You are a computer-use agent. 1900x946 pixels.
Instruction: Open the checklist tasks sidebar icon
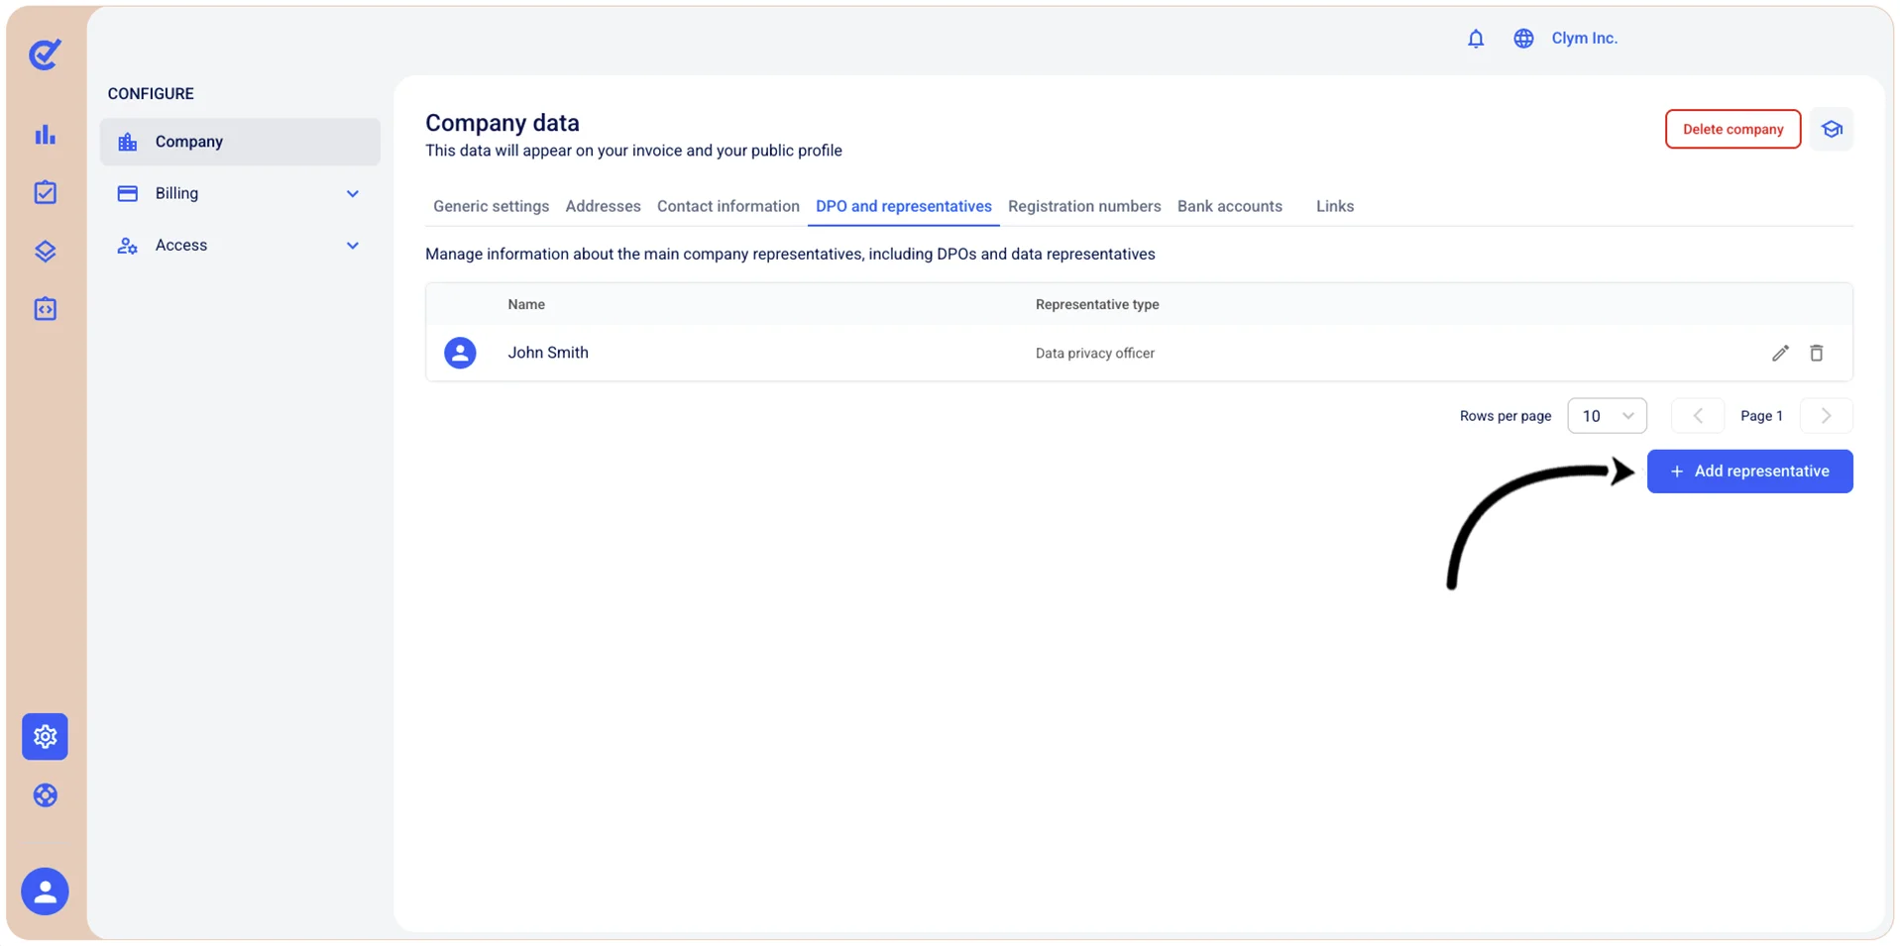45,192
